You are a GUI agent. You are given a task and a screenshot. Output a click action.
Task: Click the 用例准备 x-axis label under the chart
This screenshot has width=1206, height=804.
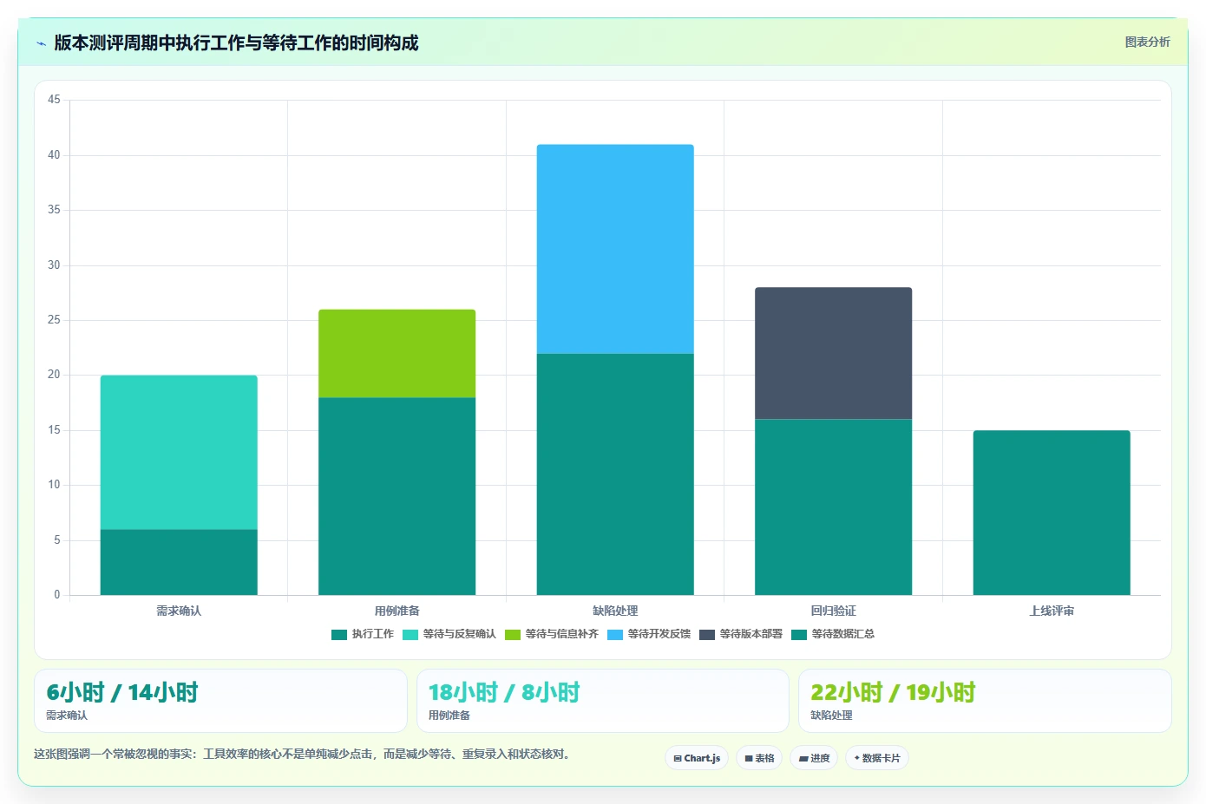[397, 611]
